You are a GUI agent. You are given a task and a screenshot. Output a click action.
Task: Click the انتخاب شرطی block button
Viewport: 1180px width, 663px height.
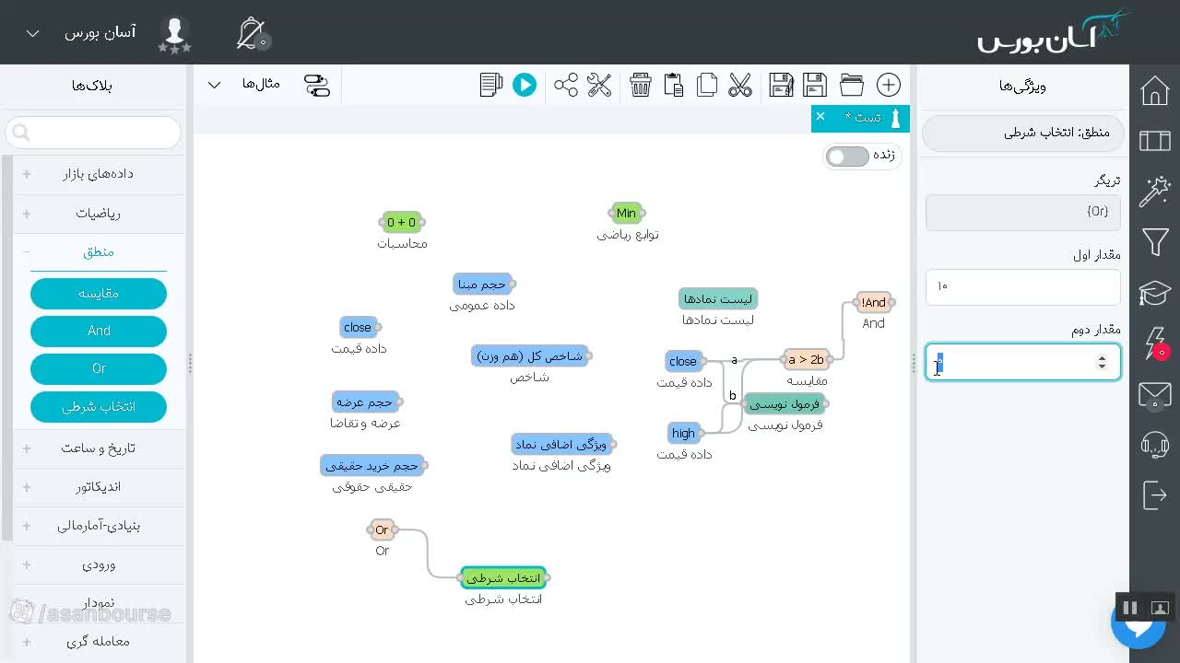99,406
